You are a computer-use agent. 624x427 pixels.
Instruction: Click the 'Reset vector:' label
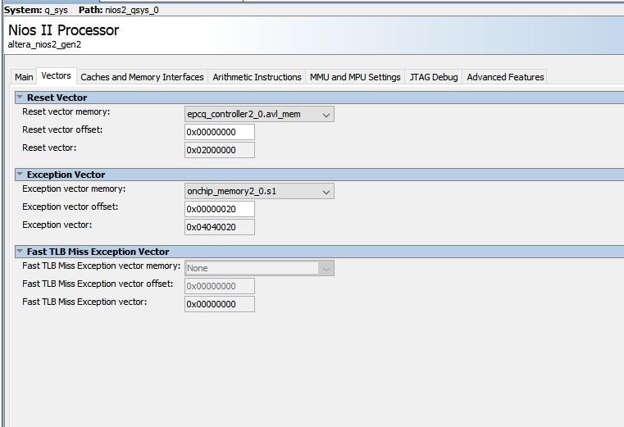49,148
